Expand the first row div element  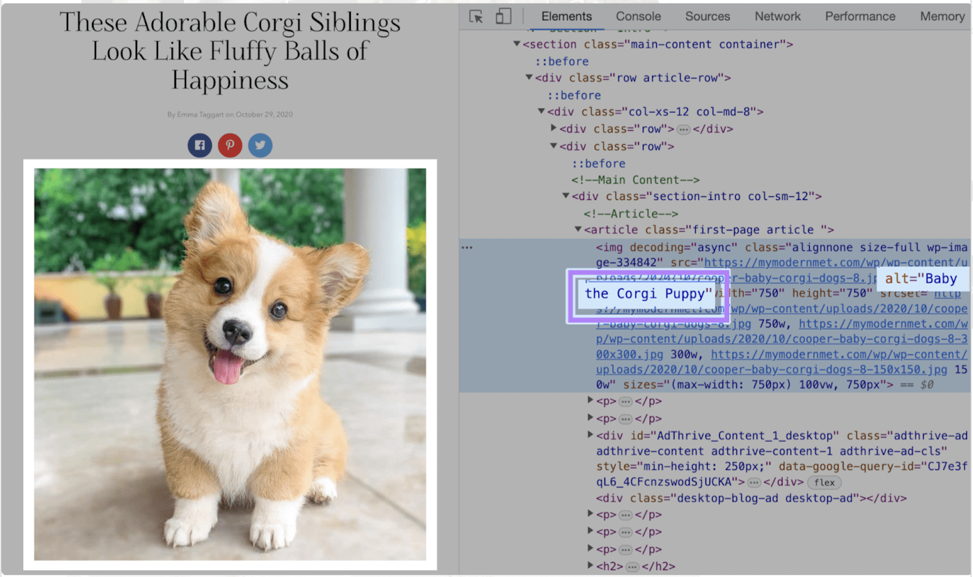[553, 128]
